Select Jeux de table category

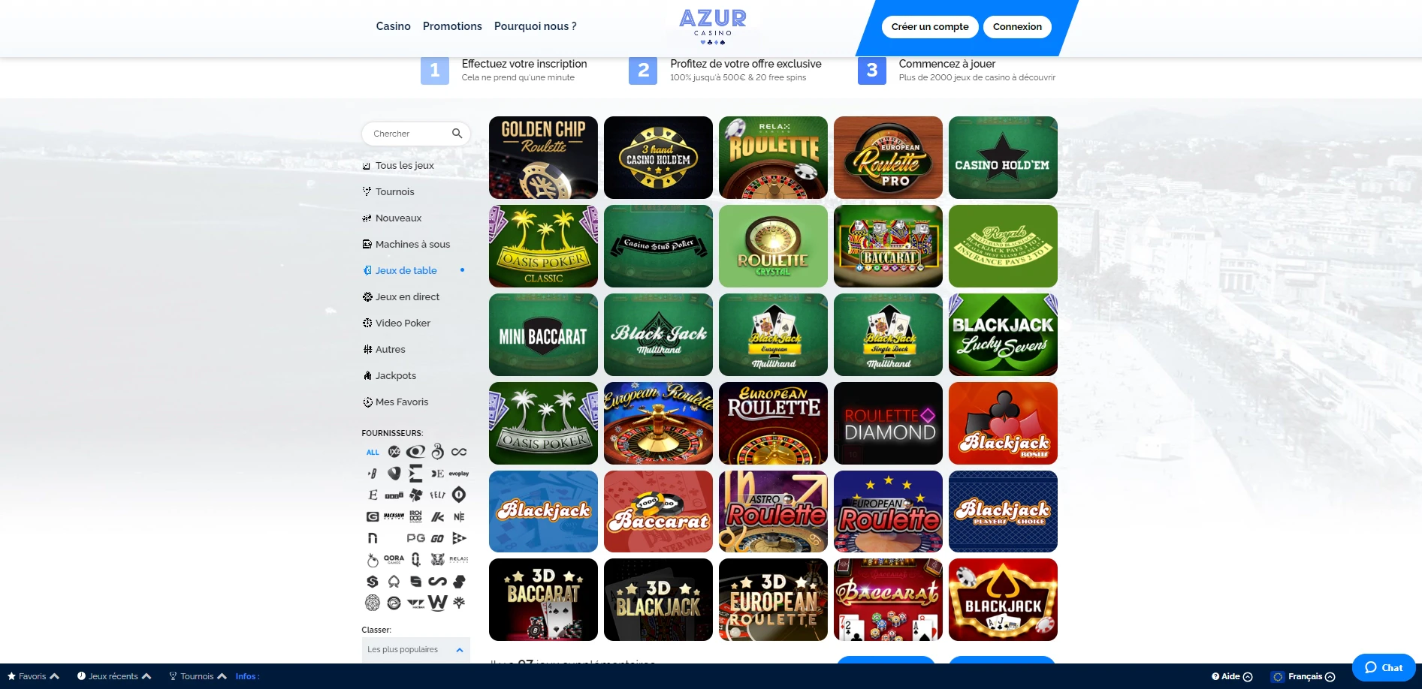coord(406,270)
